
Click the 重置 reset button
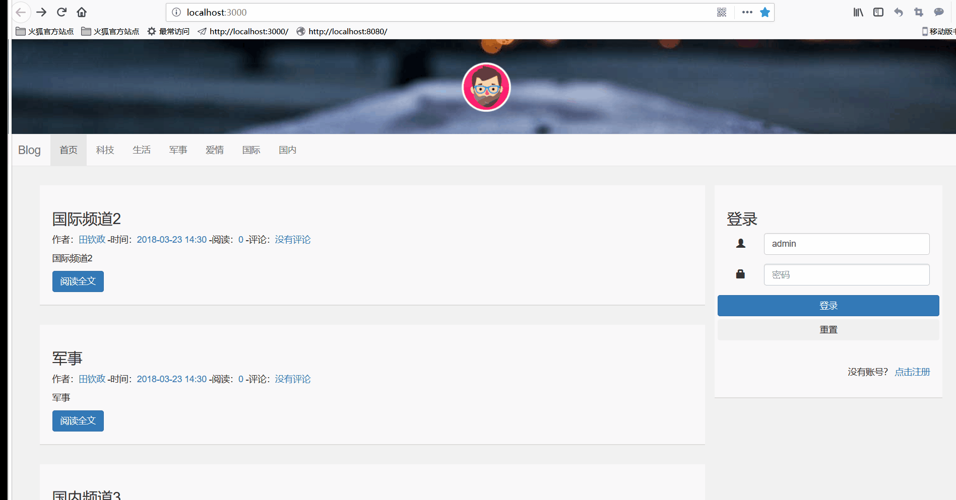tap(828, 330)
